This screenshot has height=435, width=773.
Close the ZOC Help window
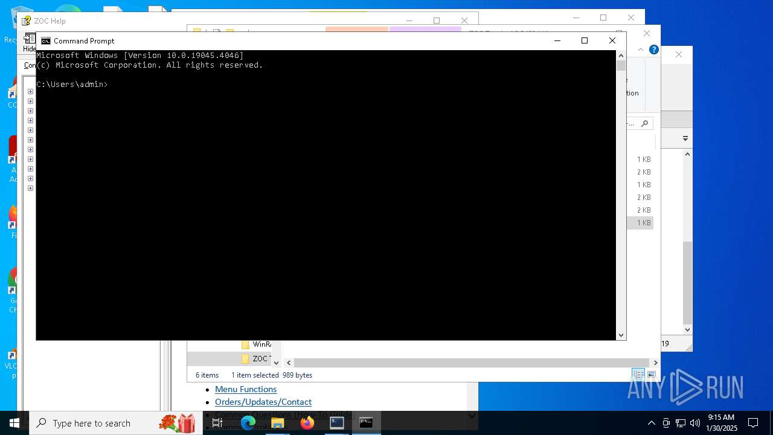(x=464, y=21)
